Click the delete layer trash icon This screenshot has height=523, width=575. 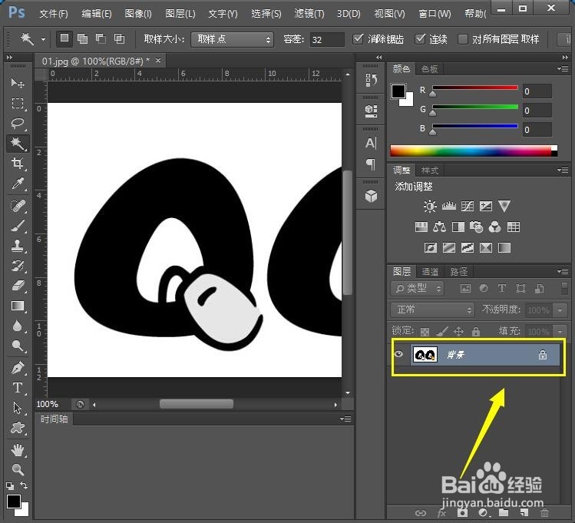pos(544,513)
